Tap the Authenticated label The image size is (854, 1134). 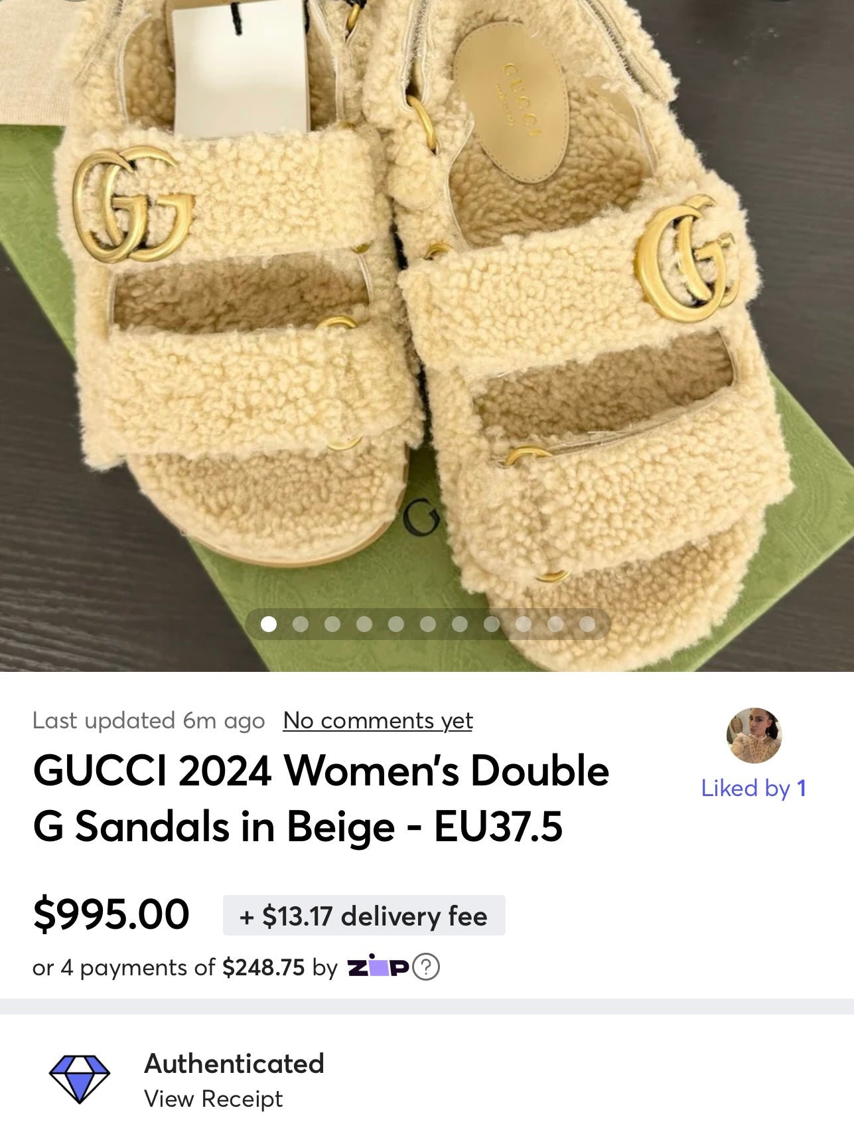pos(234,1064)
